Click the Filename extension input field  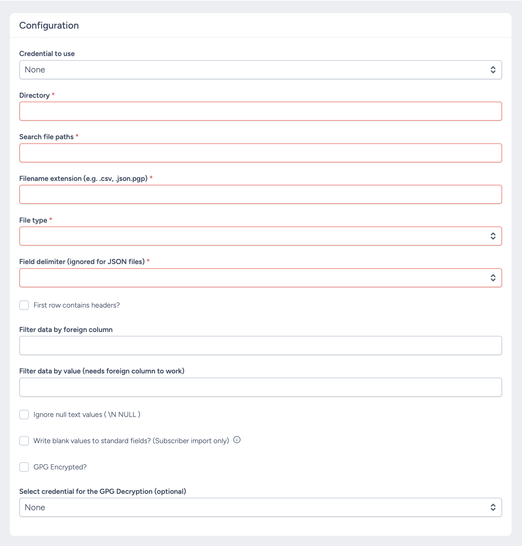(260, 194)
